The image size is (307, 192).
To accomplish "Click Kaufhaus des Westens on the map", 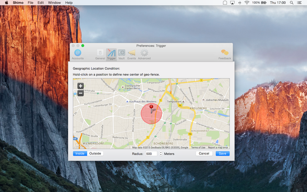I will tap(141, 102).
